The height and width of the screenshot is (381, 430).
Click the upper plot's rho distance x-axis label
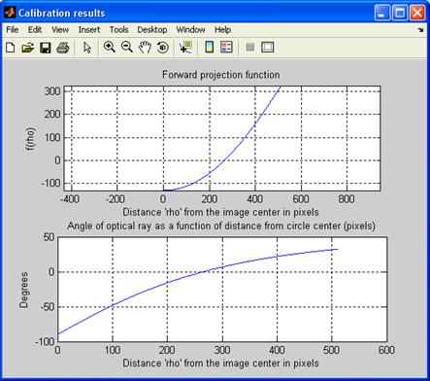pyautogui.click(x=220, y=212)
